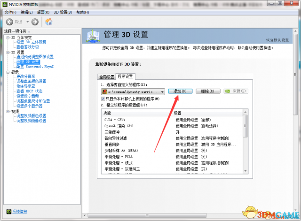Open the 文件(F) menu
301x221 pixels.
point(10,12)
